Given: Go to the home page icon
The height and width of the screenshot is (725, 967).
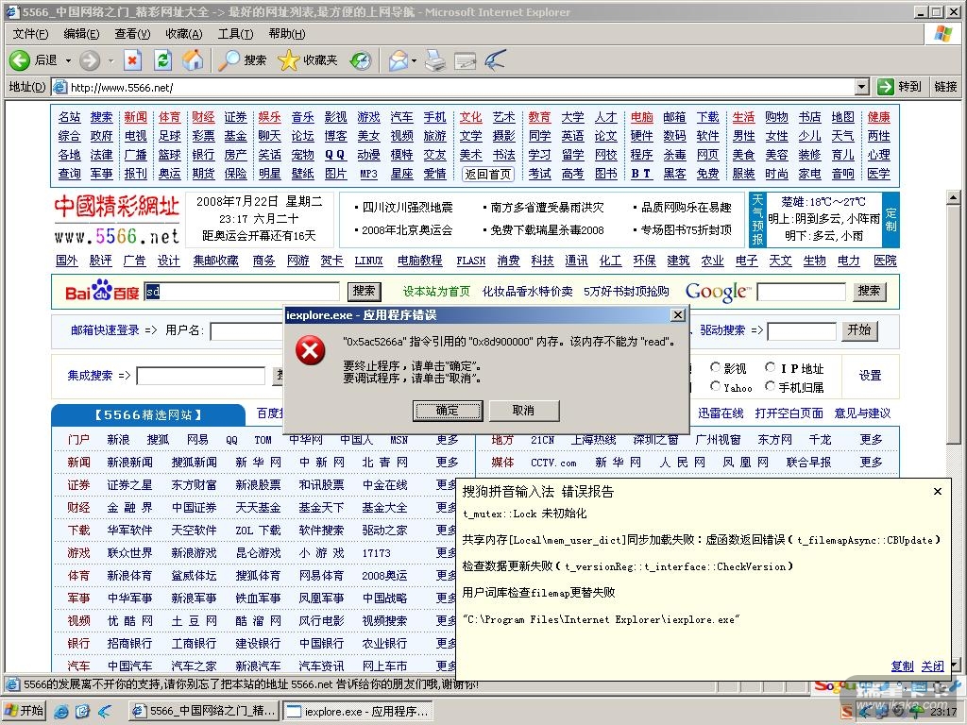Looking at the screenshot, I should click(x=193, y=59).
